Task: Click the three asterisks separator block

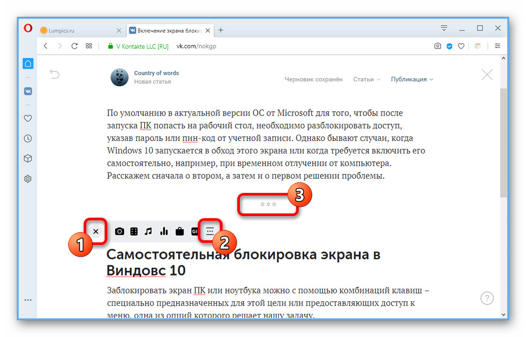Action: point(268,204)
